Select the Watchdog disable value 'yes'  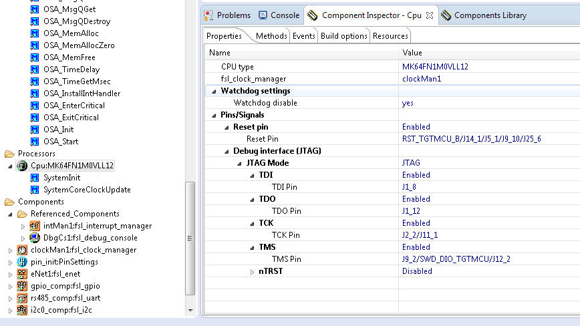(x=408, y=103)
